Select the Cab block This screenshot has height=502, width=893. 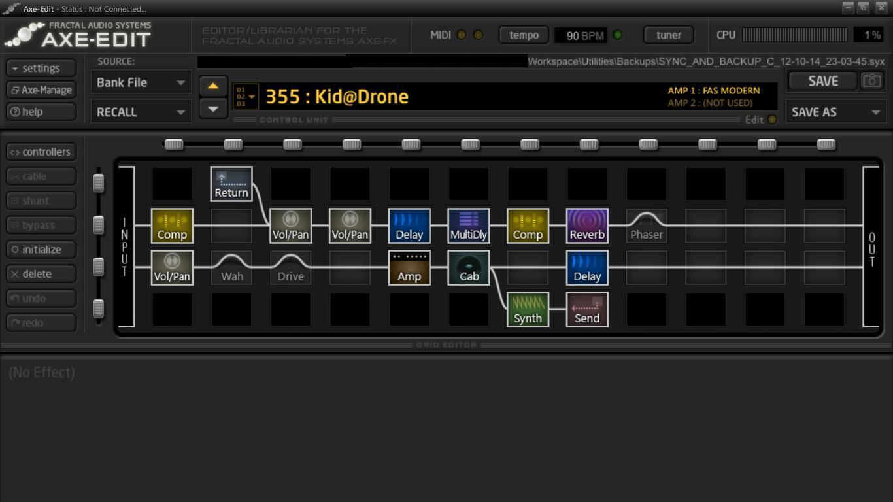[469, 267]
